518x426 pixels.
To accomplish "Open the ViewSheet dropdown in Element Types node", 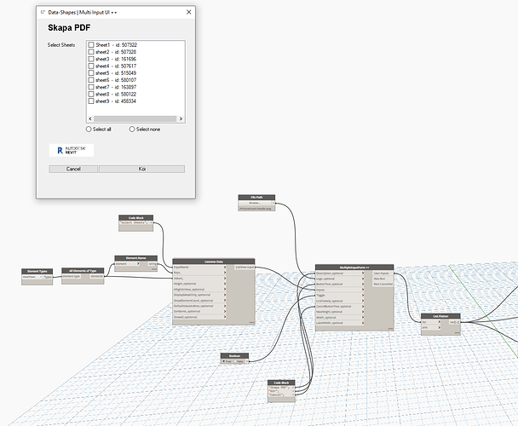I will click(32, 277).
